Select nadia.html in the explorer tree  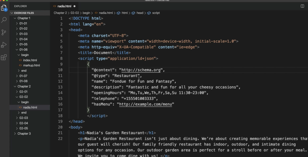click(x=30, y=107)
